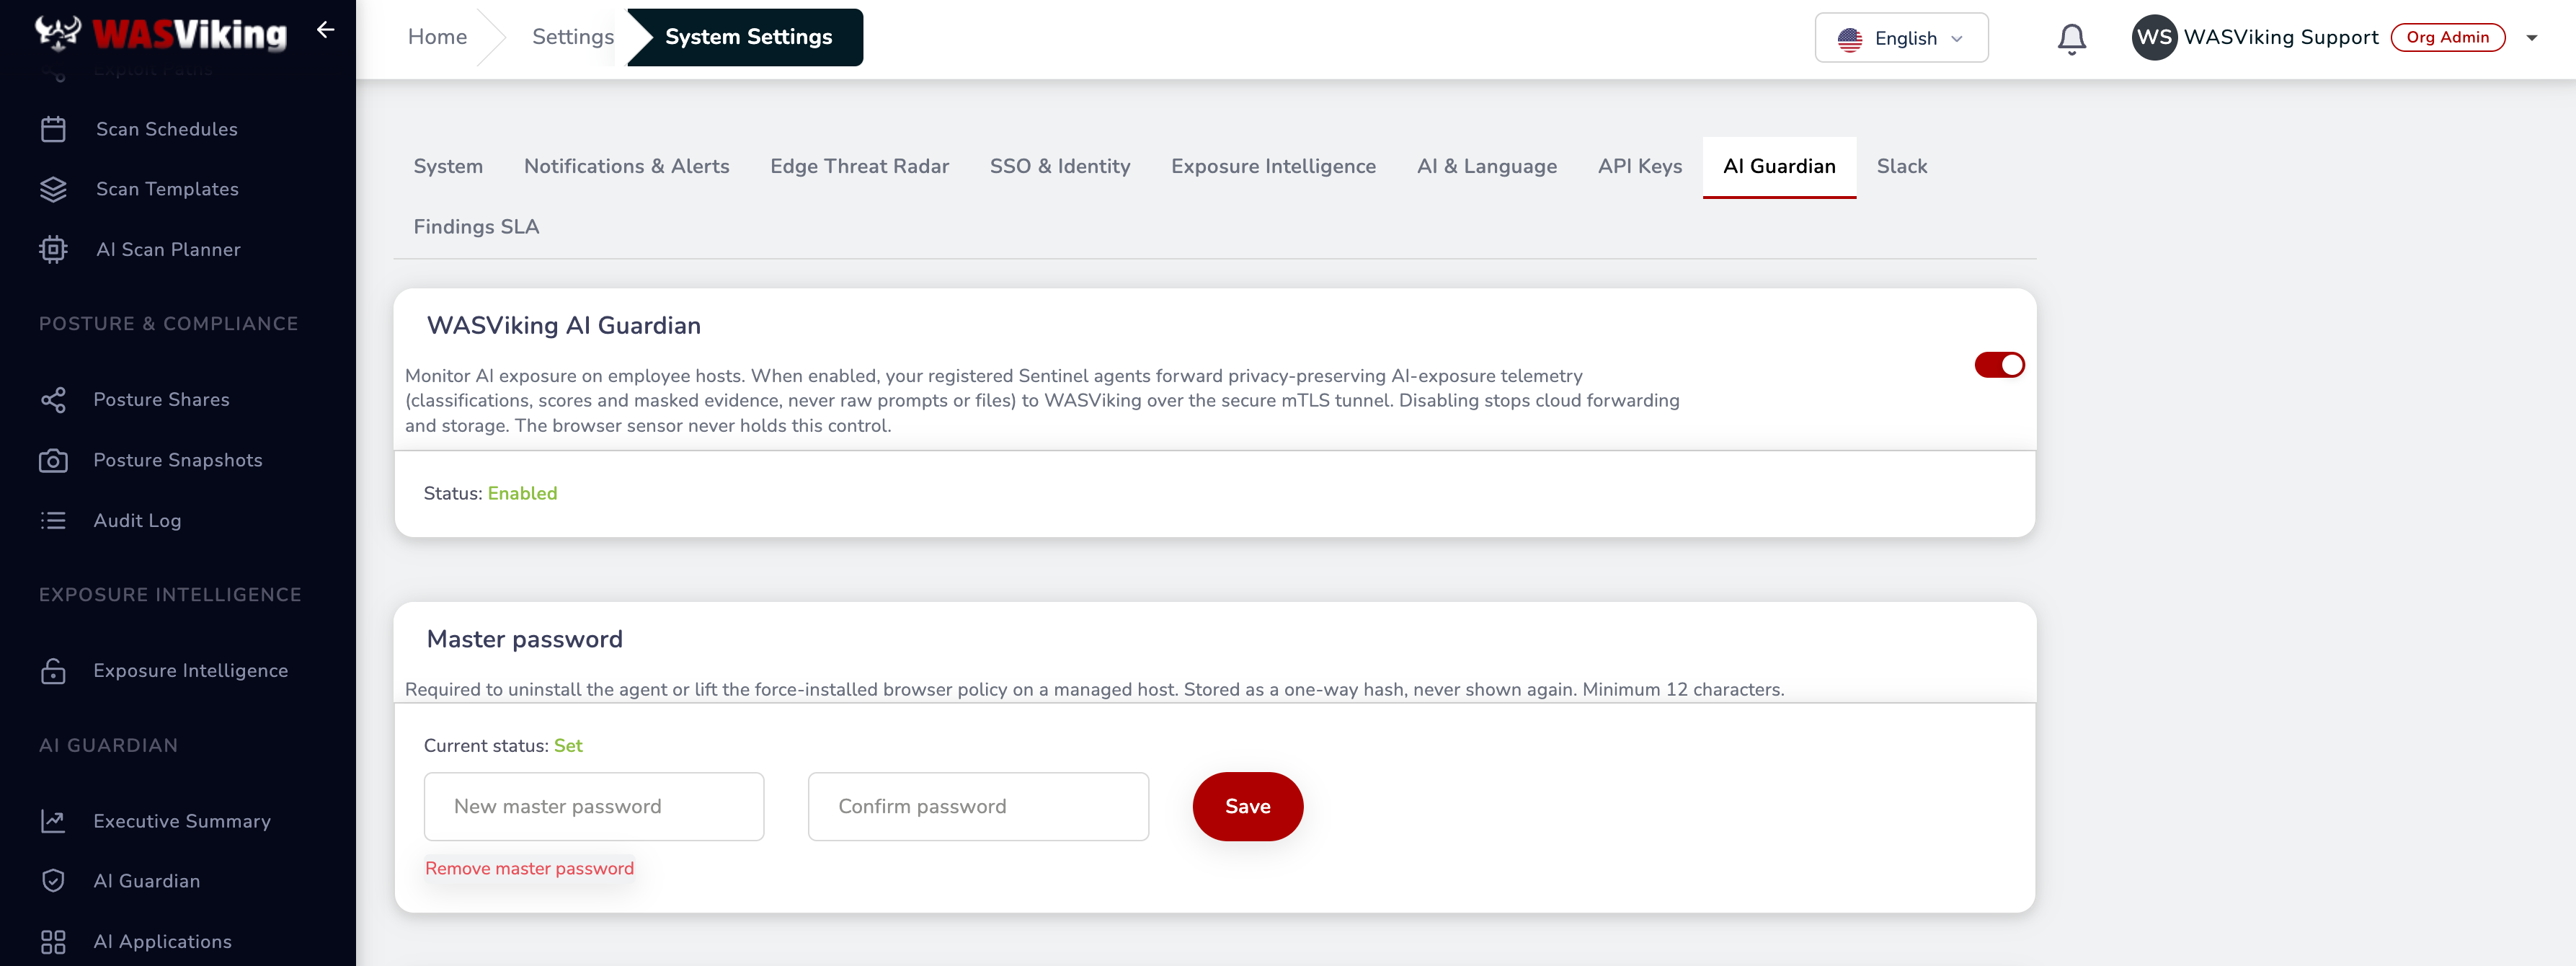
Task: Go to Settings breadcrumb
Action: [572, 37]
